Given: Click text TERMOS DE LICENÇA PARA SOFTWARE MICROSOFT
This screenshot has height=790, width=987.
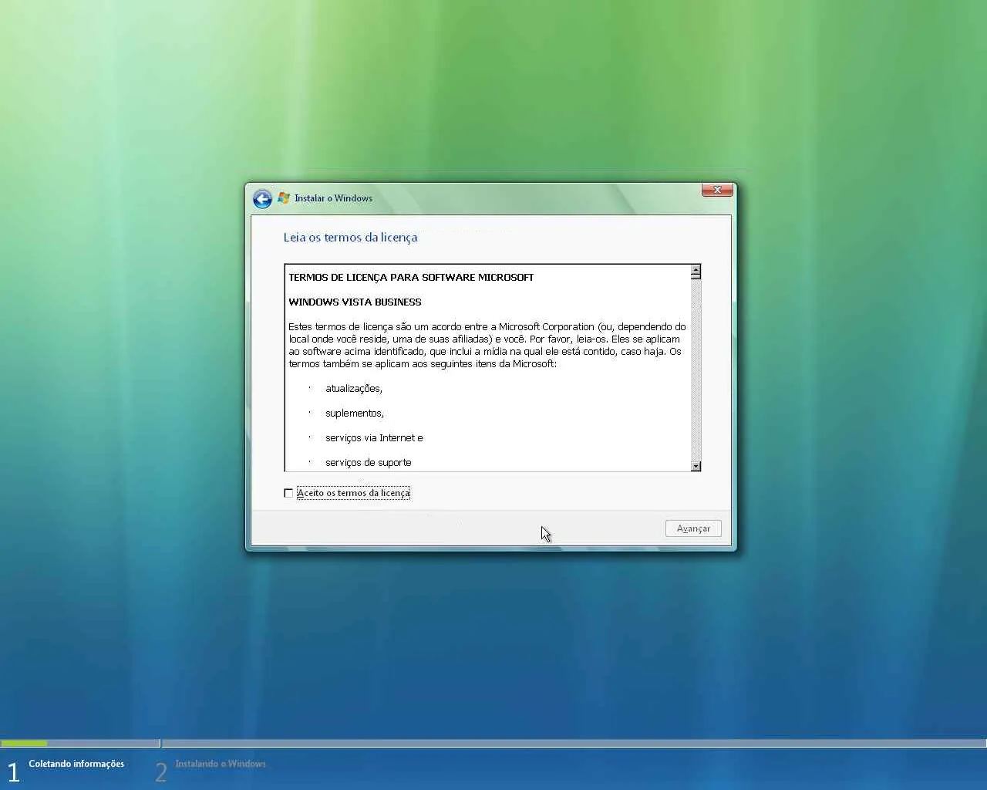Looking at the screenshot, I should (411, 277).
